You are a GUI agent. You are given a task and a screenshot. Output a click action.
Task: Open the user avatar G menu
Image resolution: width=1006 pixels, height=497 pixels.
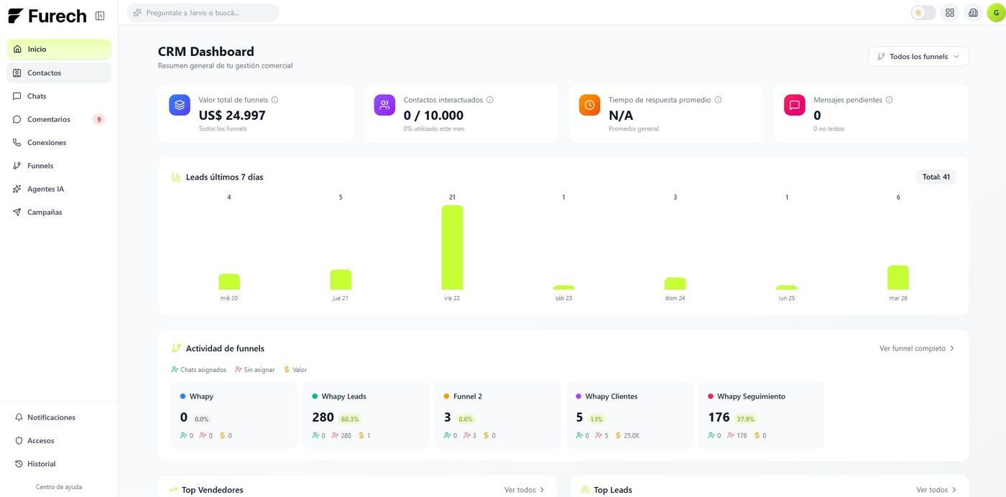coord(996,13)
